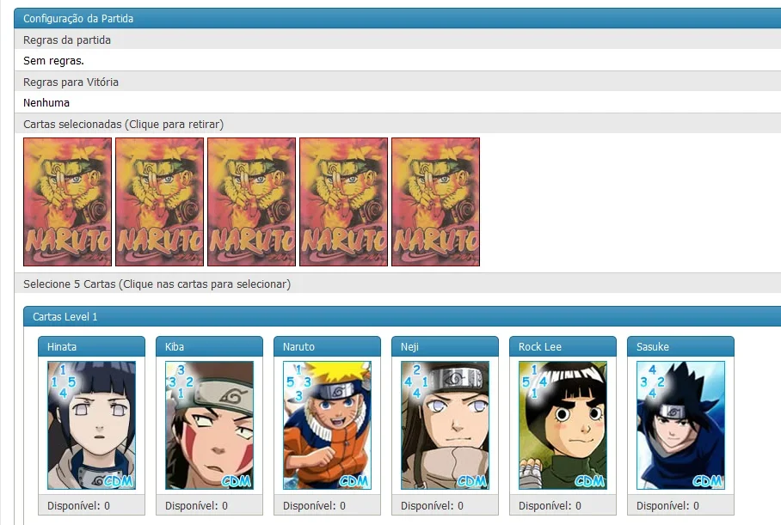Click the Cartas Level 1 section header
781x525 pixels.
402,316
